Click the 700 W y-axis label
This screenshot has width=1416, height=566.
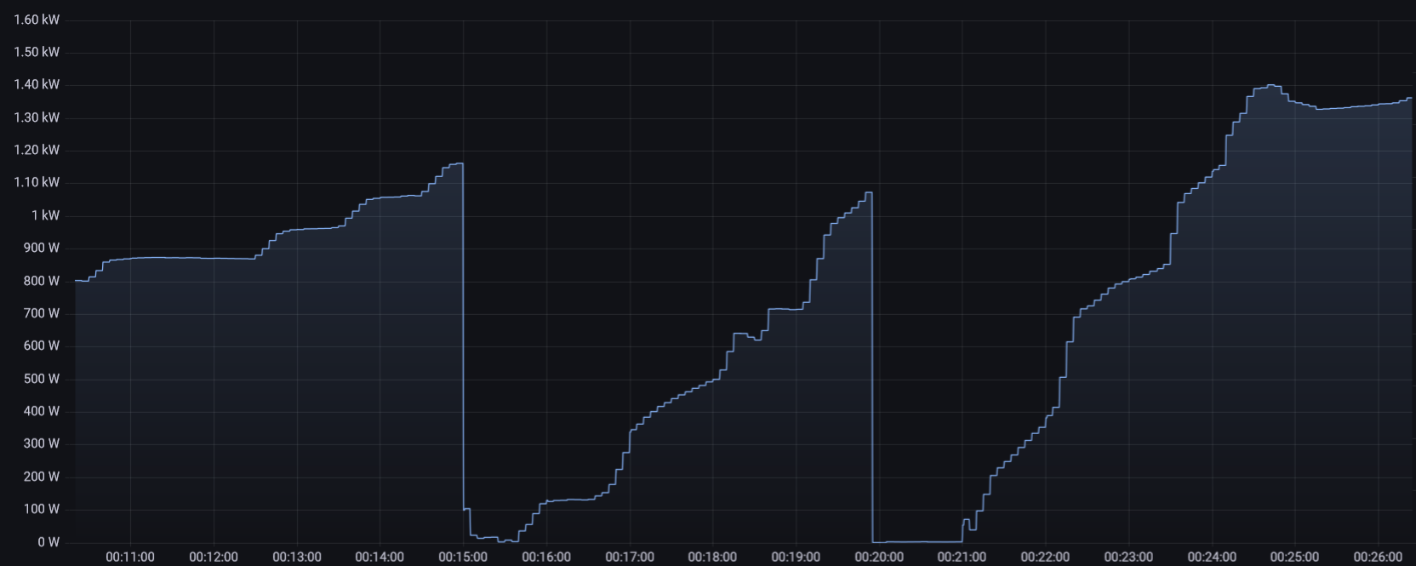point(42,313)
